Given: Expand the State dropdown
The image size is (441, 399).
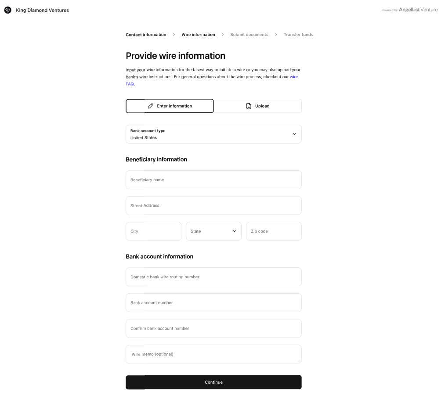Looking at the screenshot, I should [x=213, y=231].
